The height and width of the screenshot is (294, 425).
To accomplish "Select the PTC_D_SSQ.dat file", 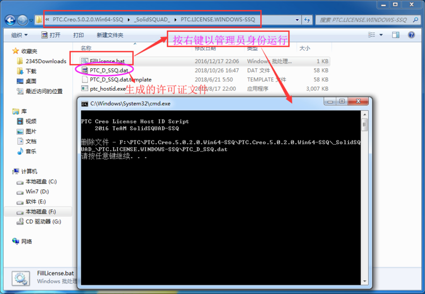I will click(205, 70).
